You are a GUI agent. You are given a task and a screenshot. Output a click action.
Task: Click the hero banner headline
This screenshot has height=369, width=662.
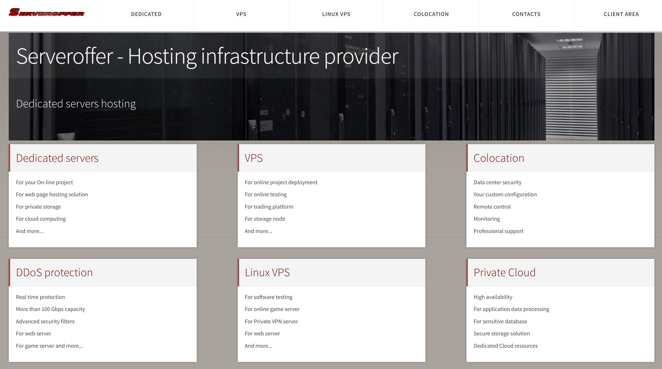[207, 57]
